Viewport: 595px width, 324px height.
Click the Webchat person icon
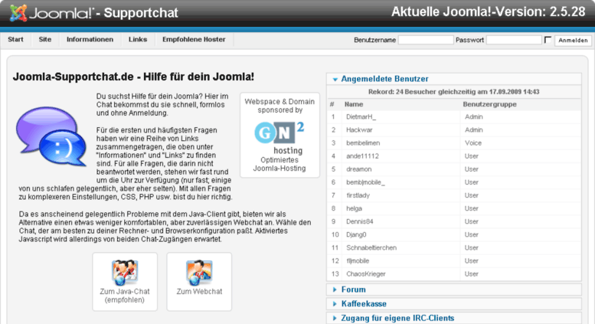click(x=199, y=273)
